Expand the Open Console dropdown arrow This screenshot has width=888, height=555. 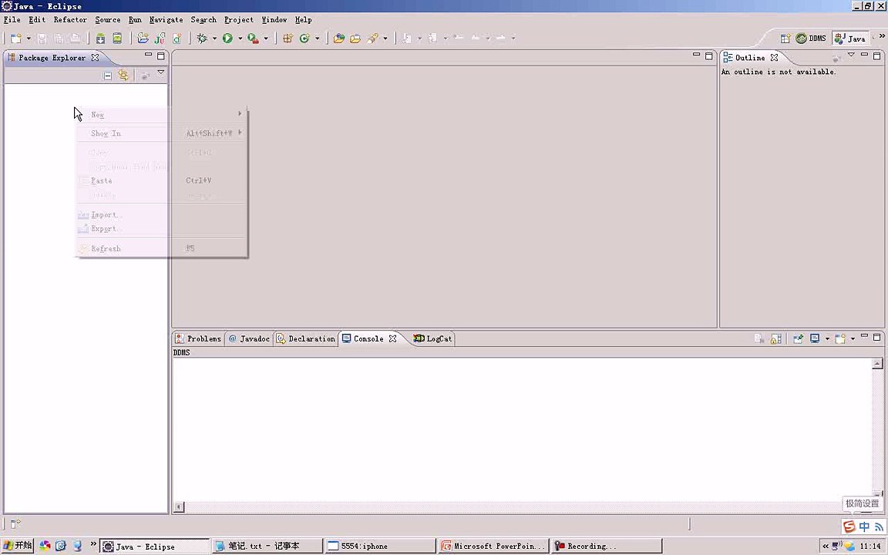pyautogui.click(x=852, y=339)
